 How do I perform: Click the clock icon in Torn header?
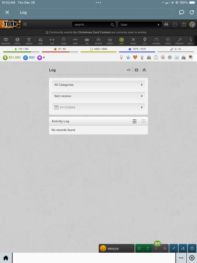point(175,25)
